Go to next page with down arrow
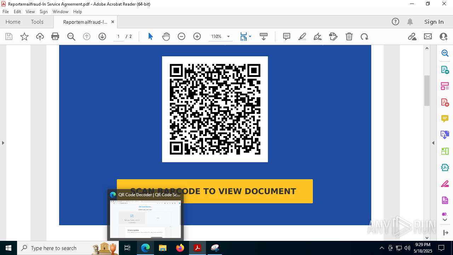The image size is (453, 255). (x=102, y=36)
